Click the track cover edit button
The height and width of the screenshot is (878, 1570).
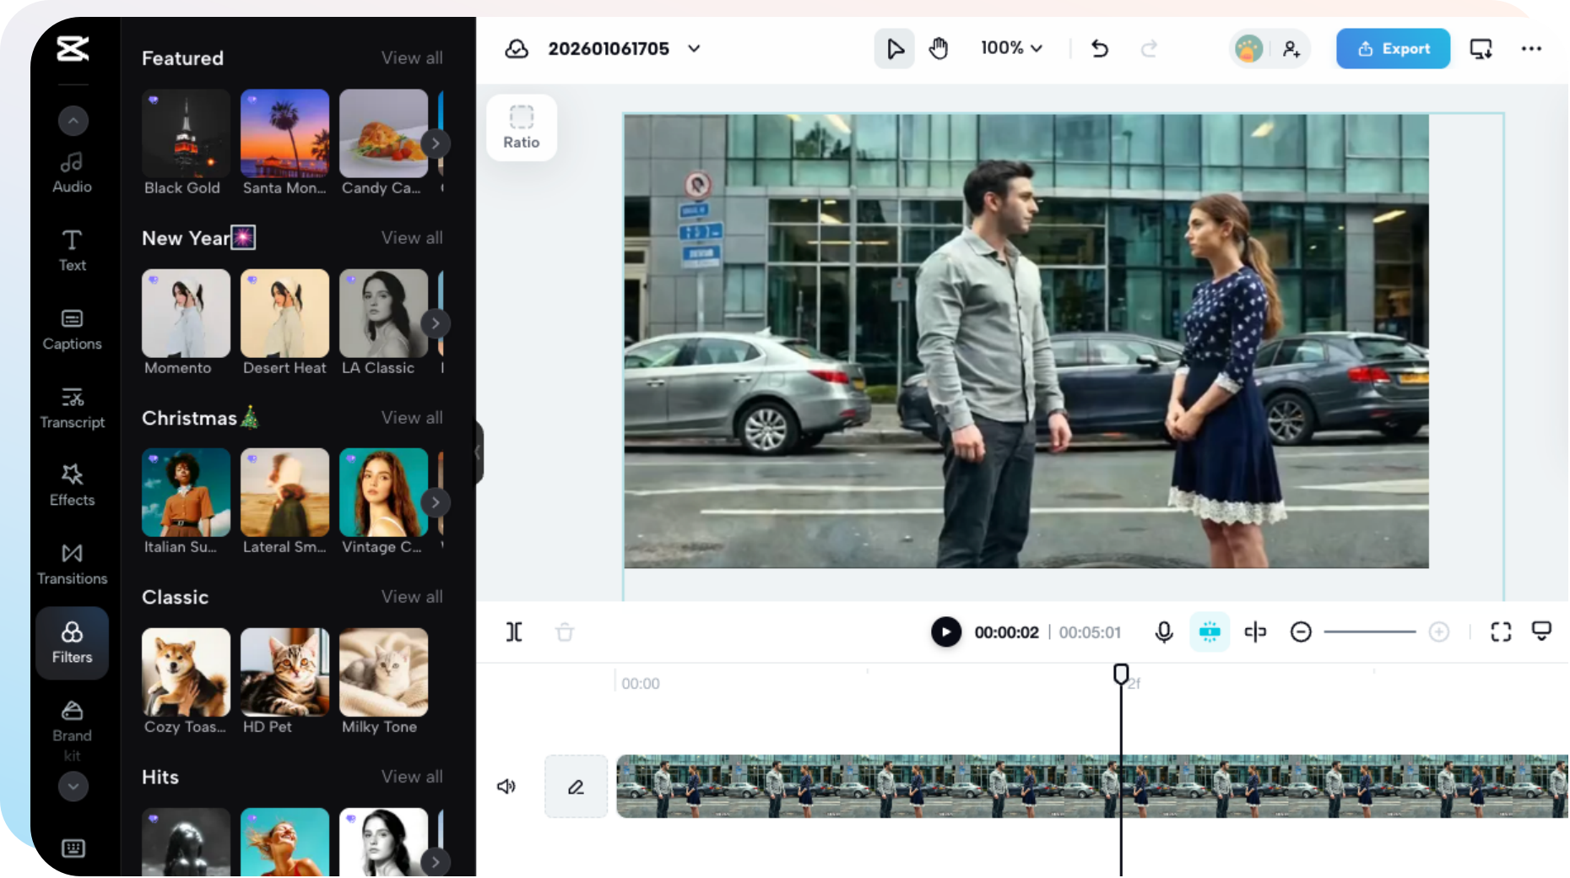[x=576, y=787]
